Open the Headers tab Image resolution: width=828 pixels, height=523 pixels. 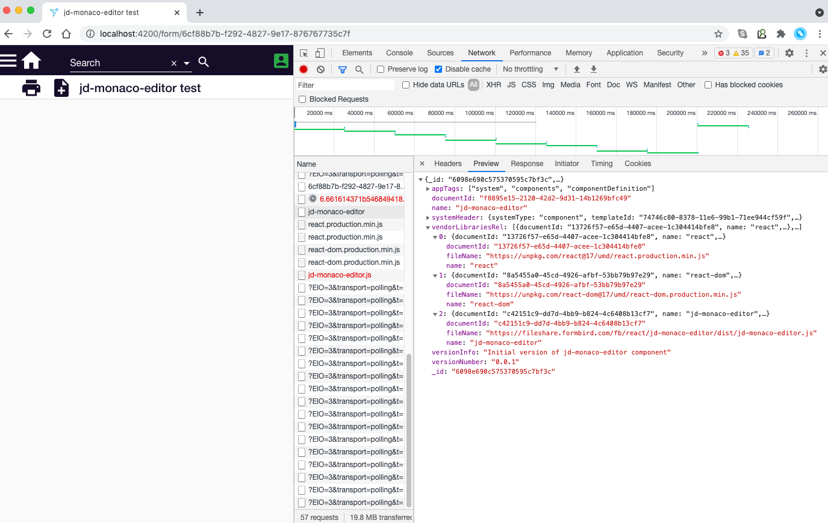[447, 164]
